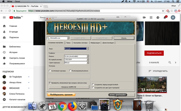Screen dimensions: 181x111
Task: Go back in Chrome browser
Action: tap(2, 11)
